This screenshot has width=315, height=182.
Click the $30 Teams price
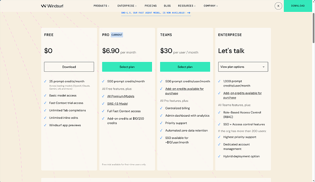pyautogui.click(x=166, y=51)
